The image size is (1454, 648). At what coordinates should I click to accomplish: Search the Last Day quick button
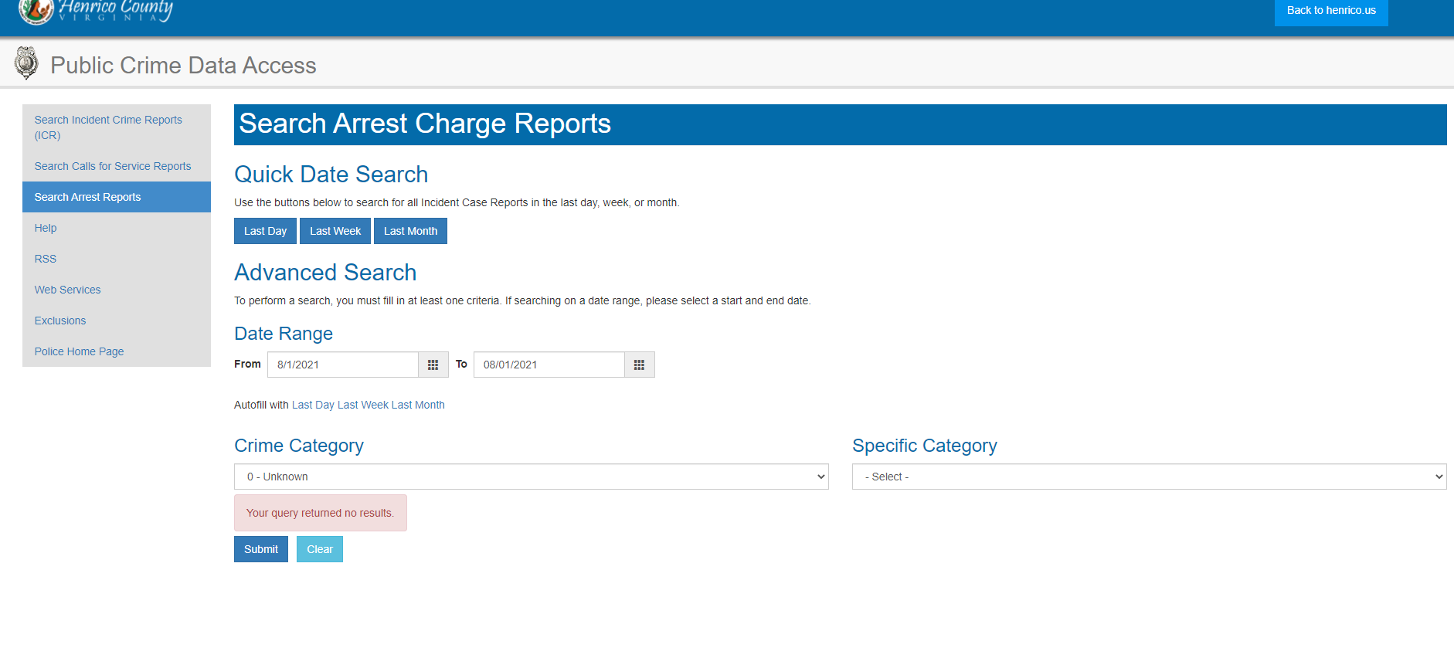265,231
